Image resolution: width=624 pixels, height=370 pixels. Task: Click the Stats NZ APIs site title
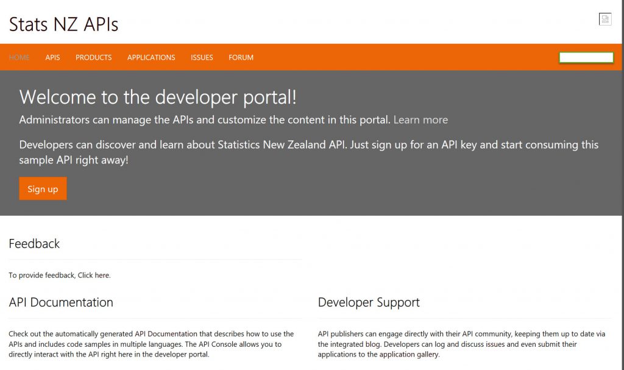pos(63,24)
